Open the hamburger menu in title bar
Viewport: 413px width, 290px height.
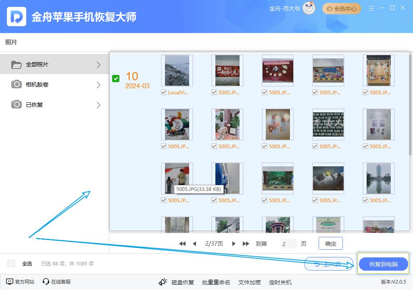[371, 8]
